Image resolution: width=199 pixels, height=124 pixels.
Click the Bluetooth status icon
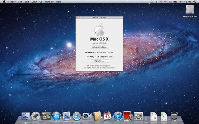[156, 2]
